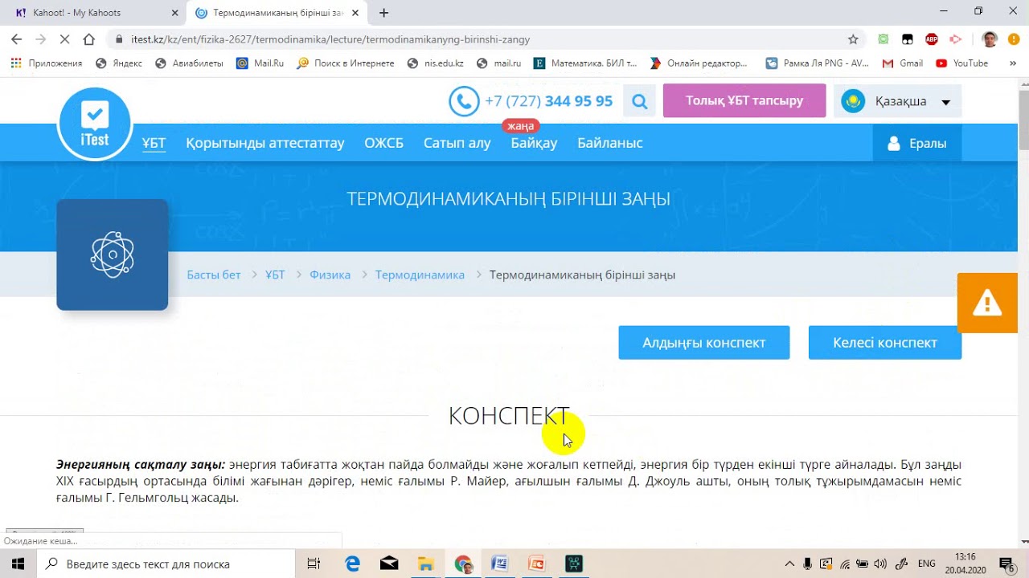Open the Сатып алу menu item
The image size is (1029, 578).
[x=457, y=143]
